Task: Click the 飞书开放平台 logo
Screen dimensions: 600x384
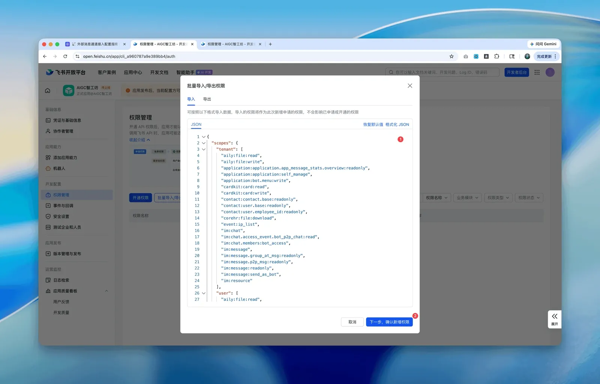Action: point(66,72)
